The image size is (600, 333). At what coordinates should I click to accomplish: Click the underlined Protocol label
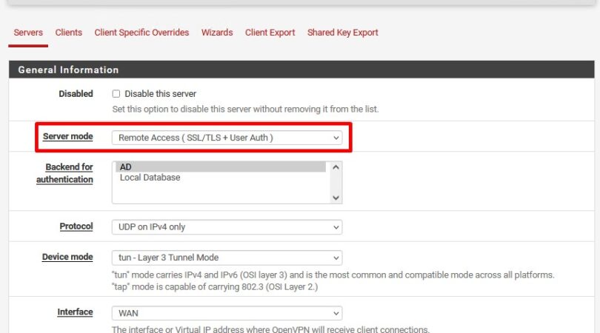[x=76, y=226]
